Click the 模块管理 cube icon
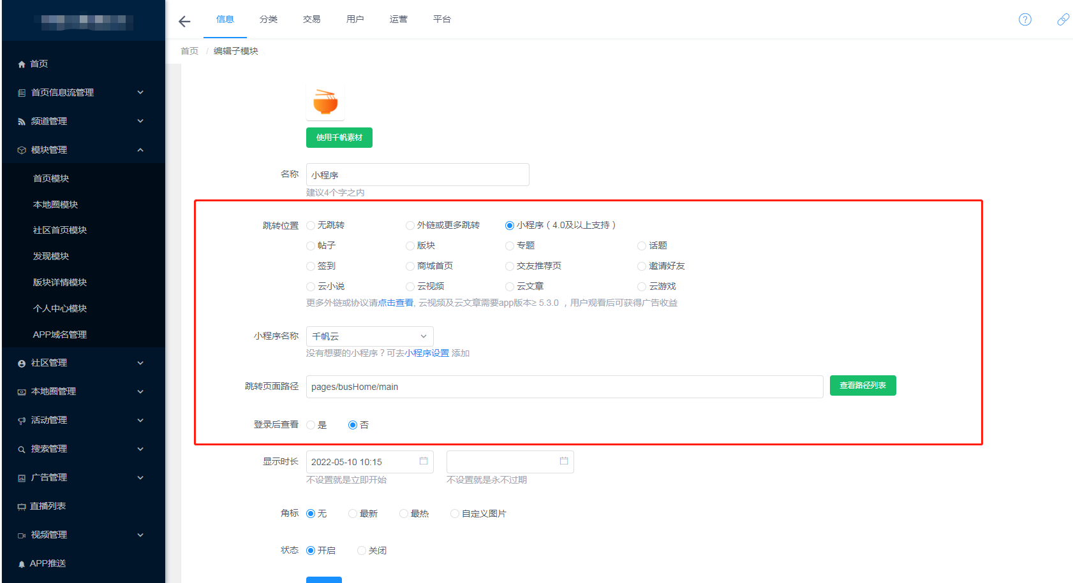The image size is (1073, 583). 22,150
